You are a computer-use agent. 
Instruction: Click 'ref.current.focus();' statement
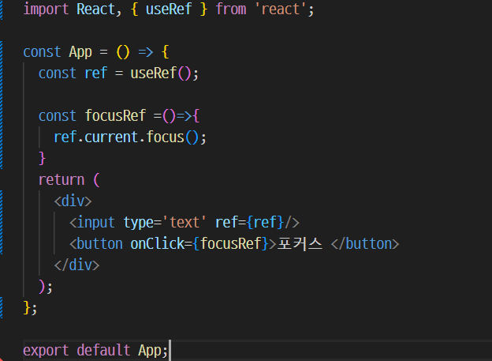[x=130, y=137]
